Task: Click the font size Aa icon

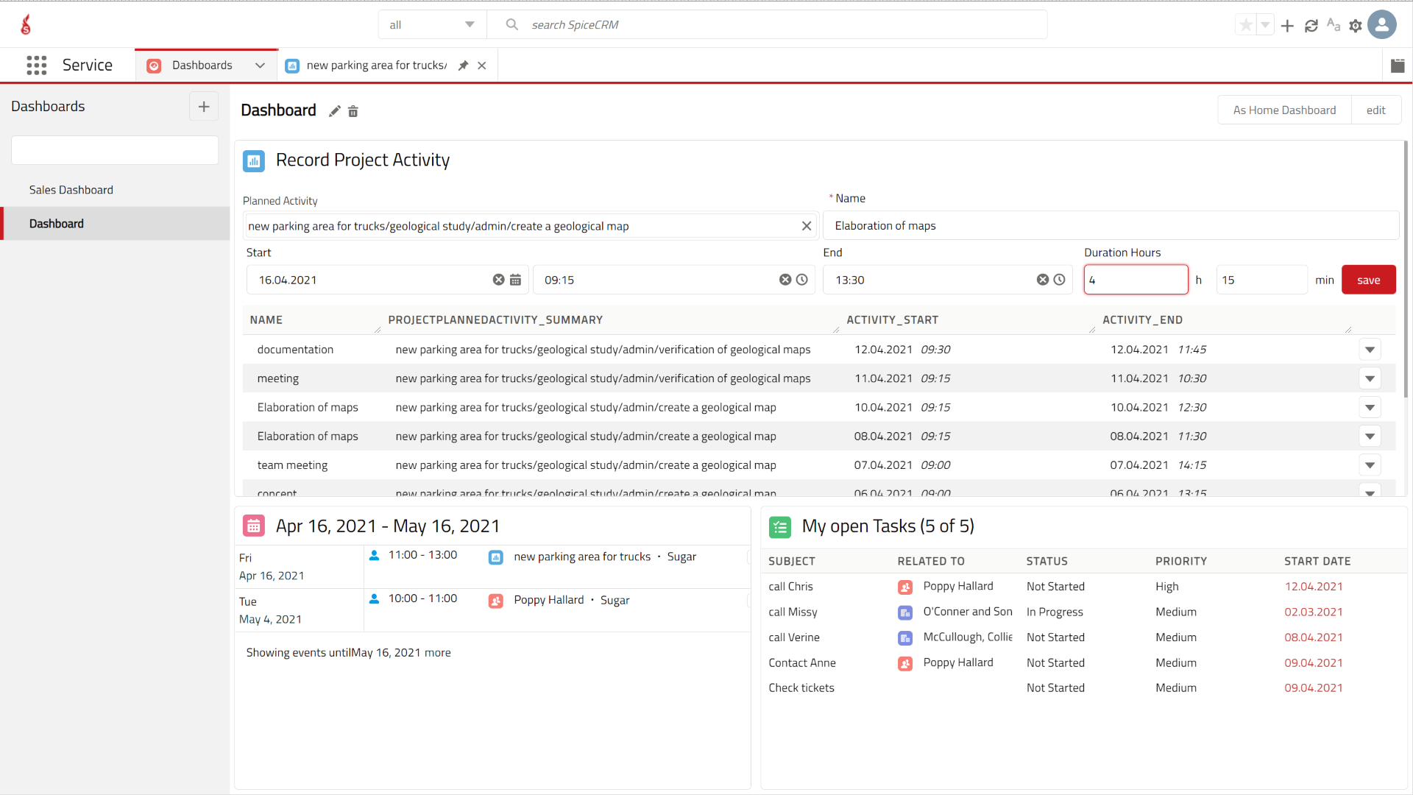Action: (1333, 25)
